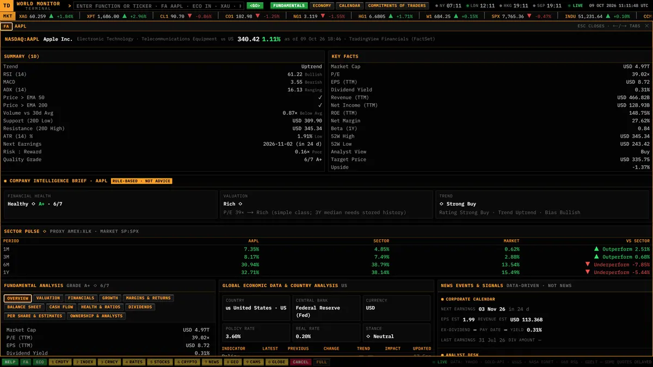The width and height of the screenshot is (653, 367).
Task: Open the FUNDAMENTALS tab in the top bar
Action: (289, 6)
